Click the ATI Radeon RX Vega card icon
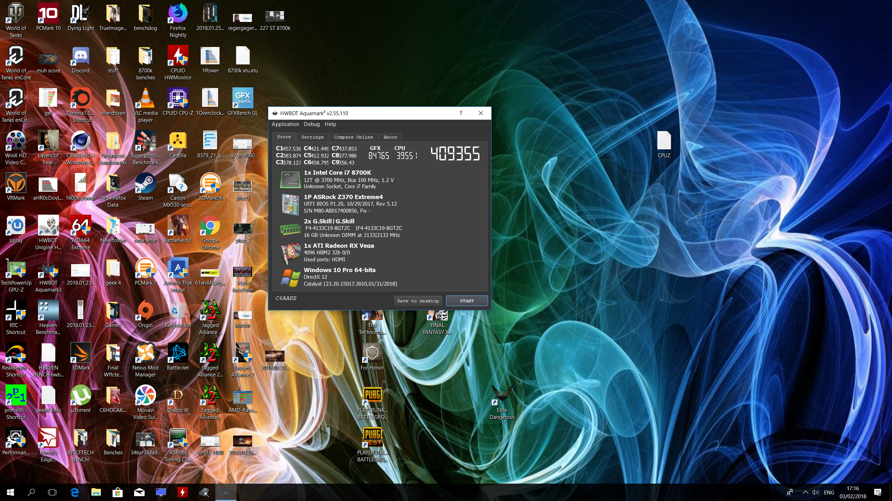The width and height of the screenshot is (892, 501). pyautogui.click(x=290, y=253)
